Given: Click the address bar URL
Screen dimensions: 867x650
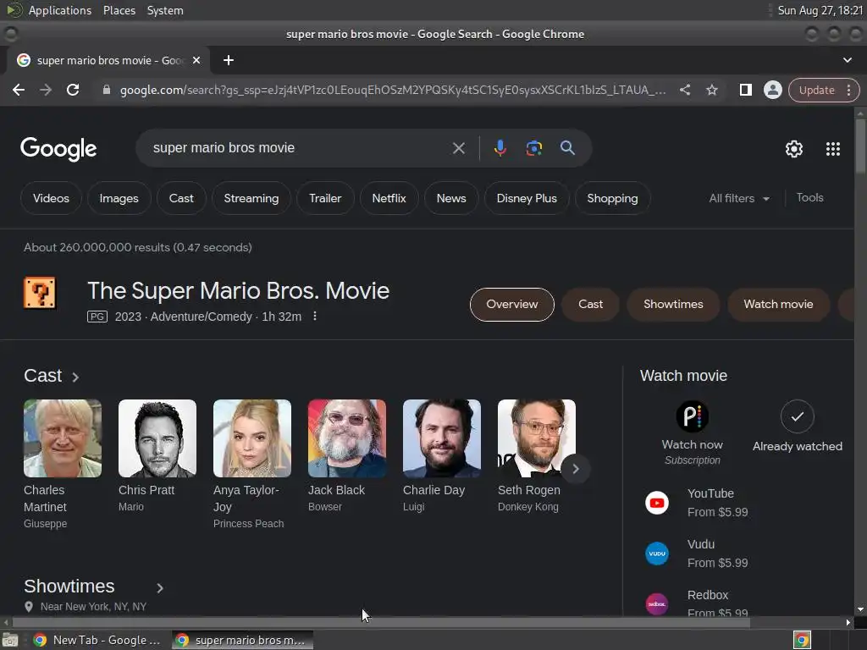Looking at the screenshot, I should pos(393,90).
